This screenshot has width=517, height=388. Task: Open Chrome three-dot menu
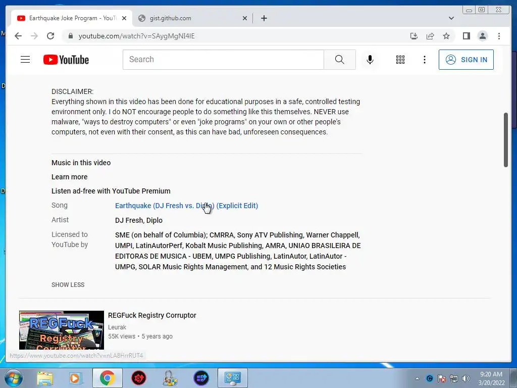click(499, 36)
